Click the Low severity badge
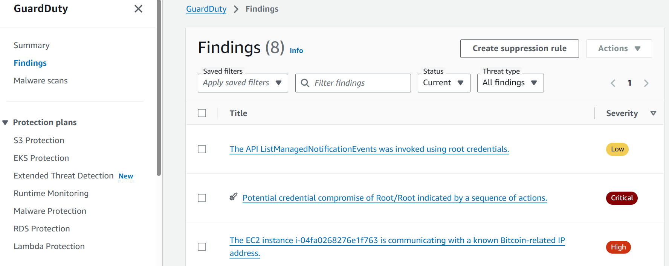This screenshot has width=669, height=266. coord(617,149)
